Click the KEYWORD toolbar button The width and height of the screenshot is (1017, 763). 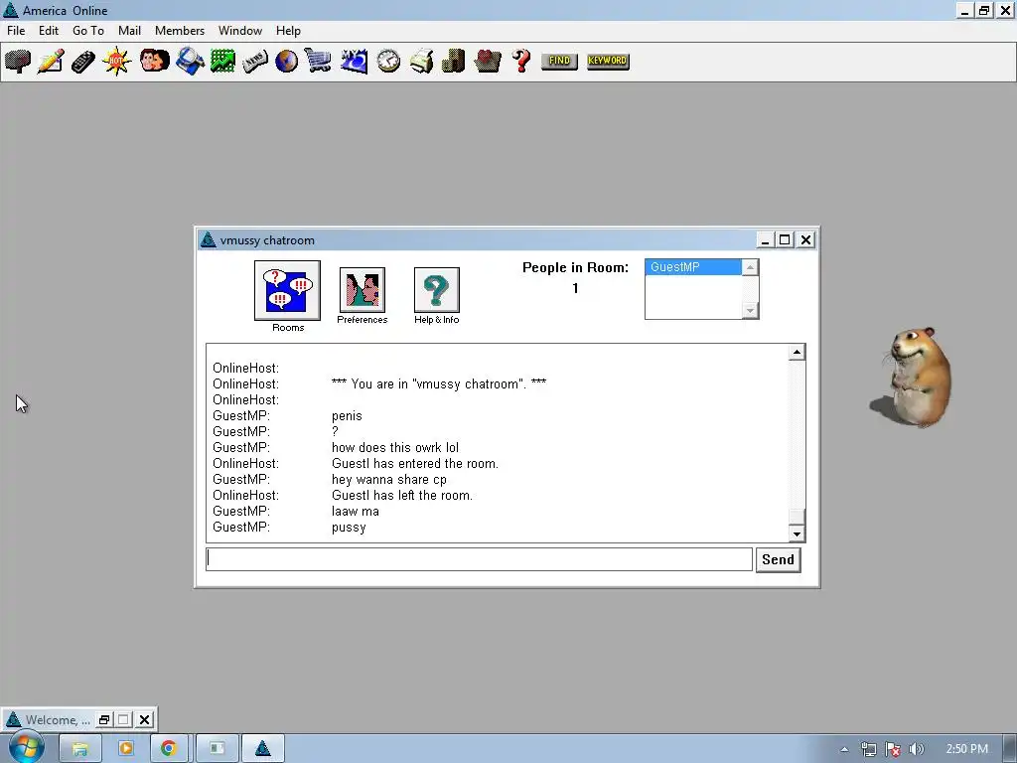point(608,61)
